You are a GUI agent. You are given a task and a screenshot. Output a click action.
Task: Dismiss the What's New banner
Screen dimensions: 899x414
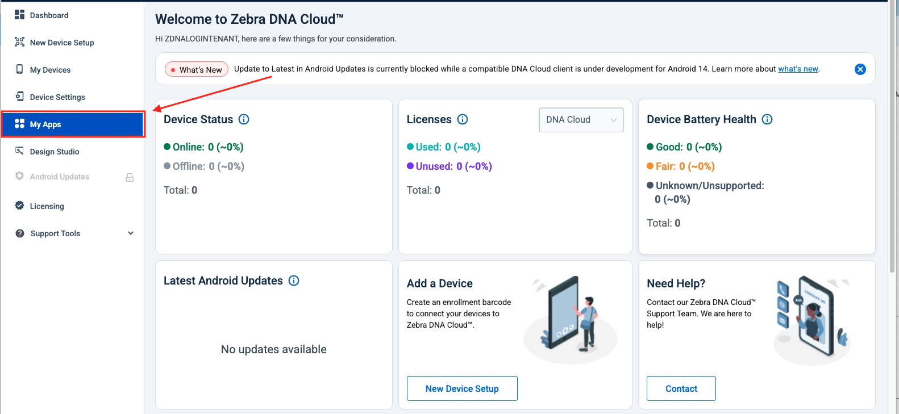click(860, 69)
